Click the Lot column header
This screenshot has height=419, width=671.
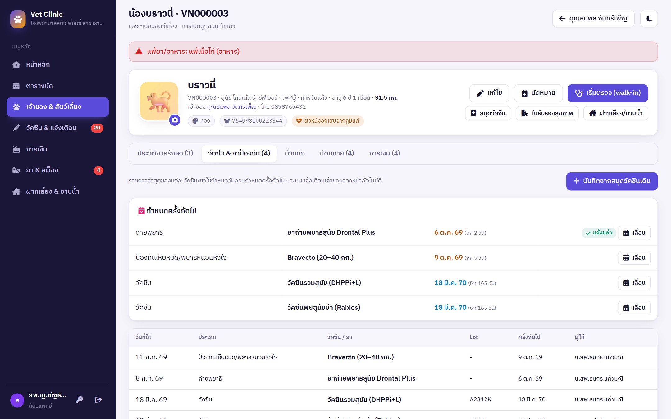[473, 337]
